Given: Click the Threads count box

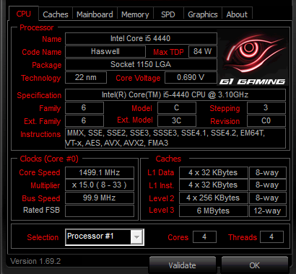Looking at the screenshot, I should pos(271,237).
